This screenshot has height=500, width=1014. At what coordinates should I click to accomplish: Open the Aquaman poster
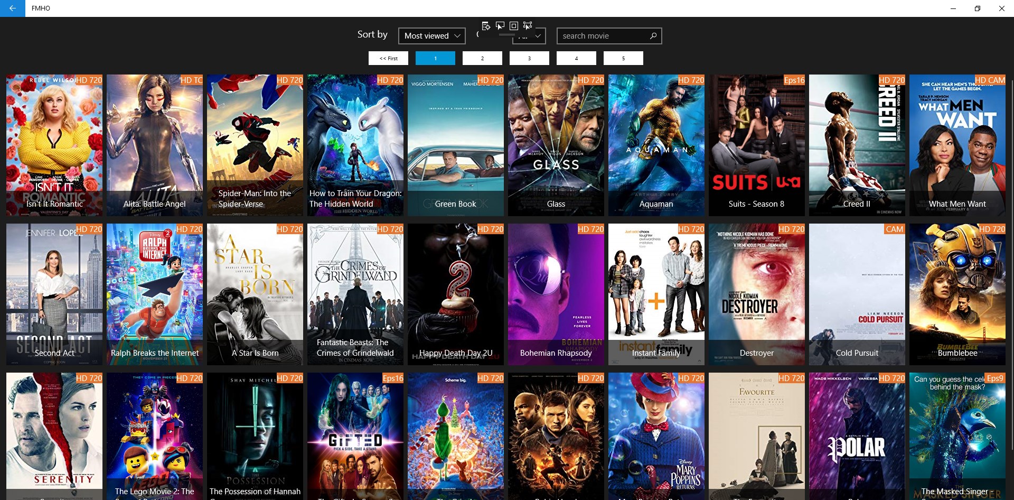coord(656,145)
